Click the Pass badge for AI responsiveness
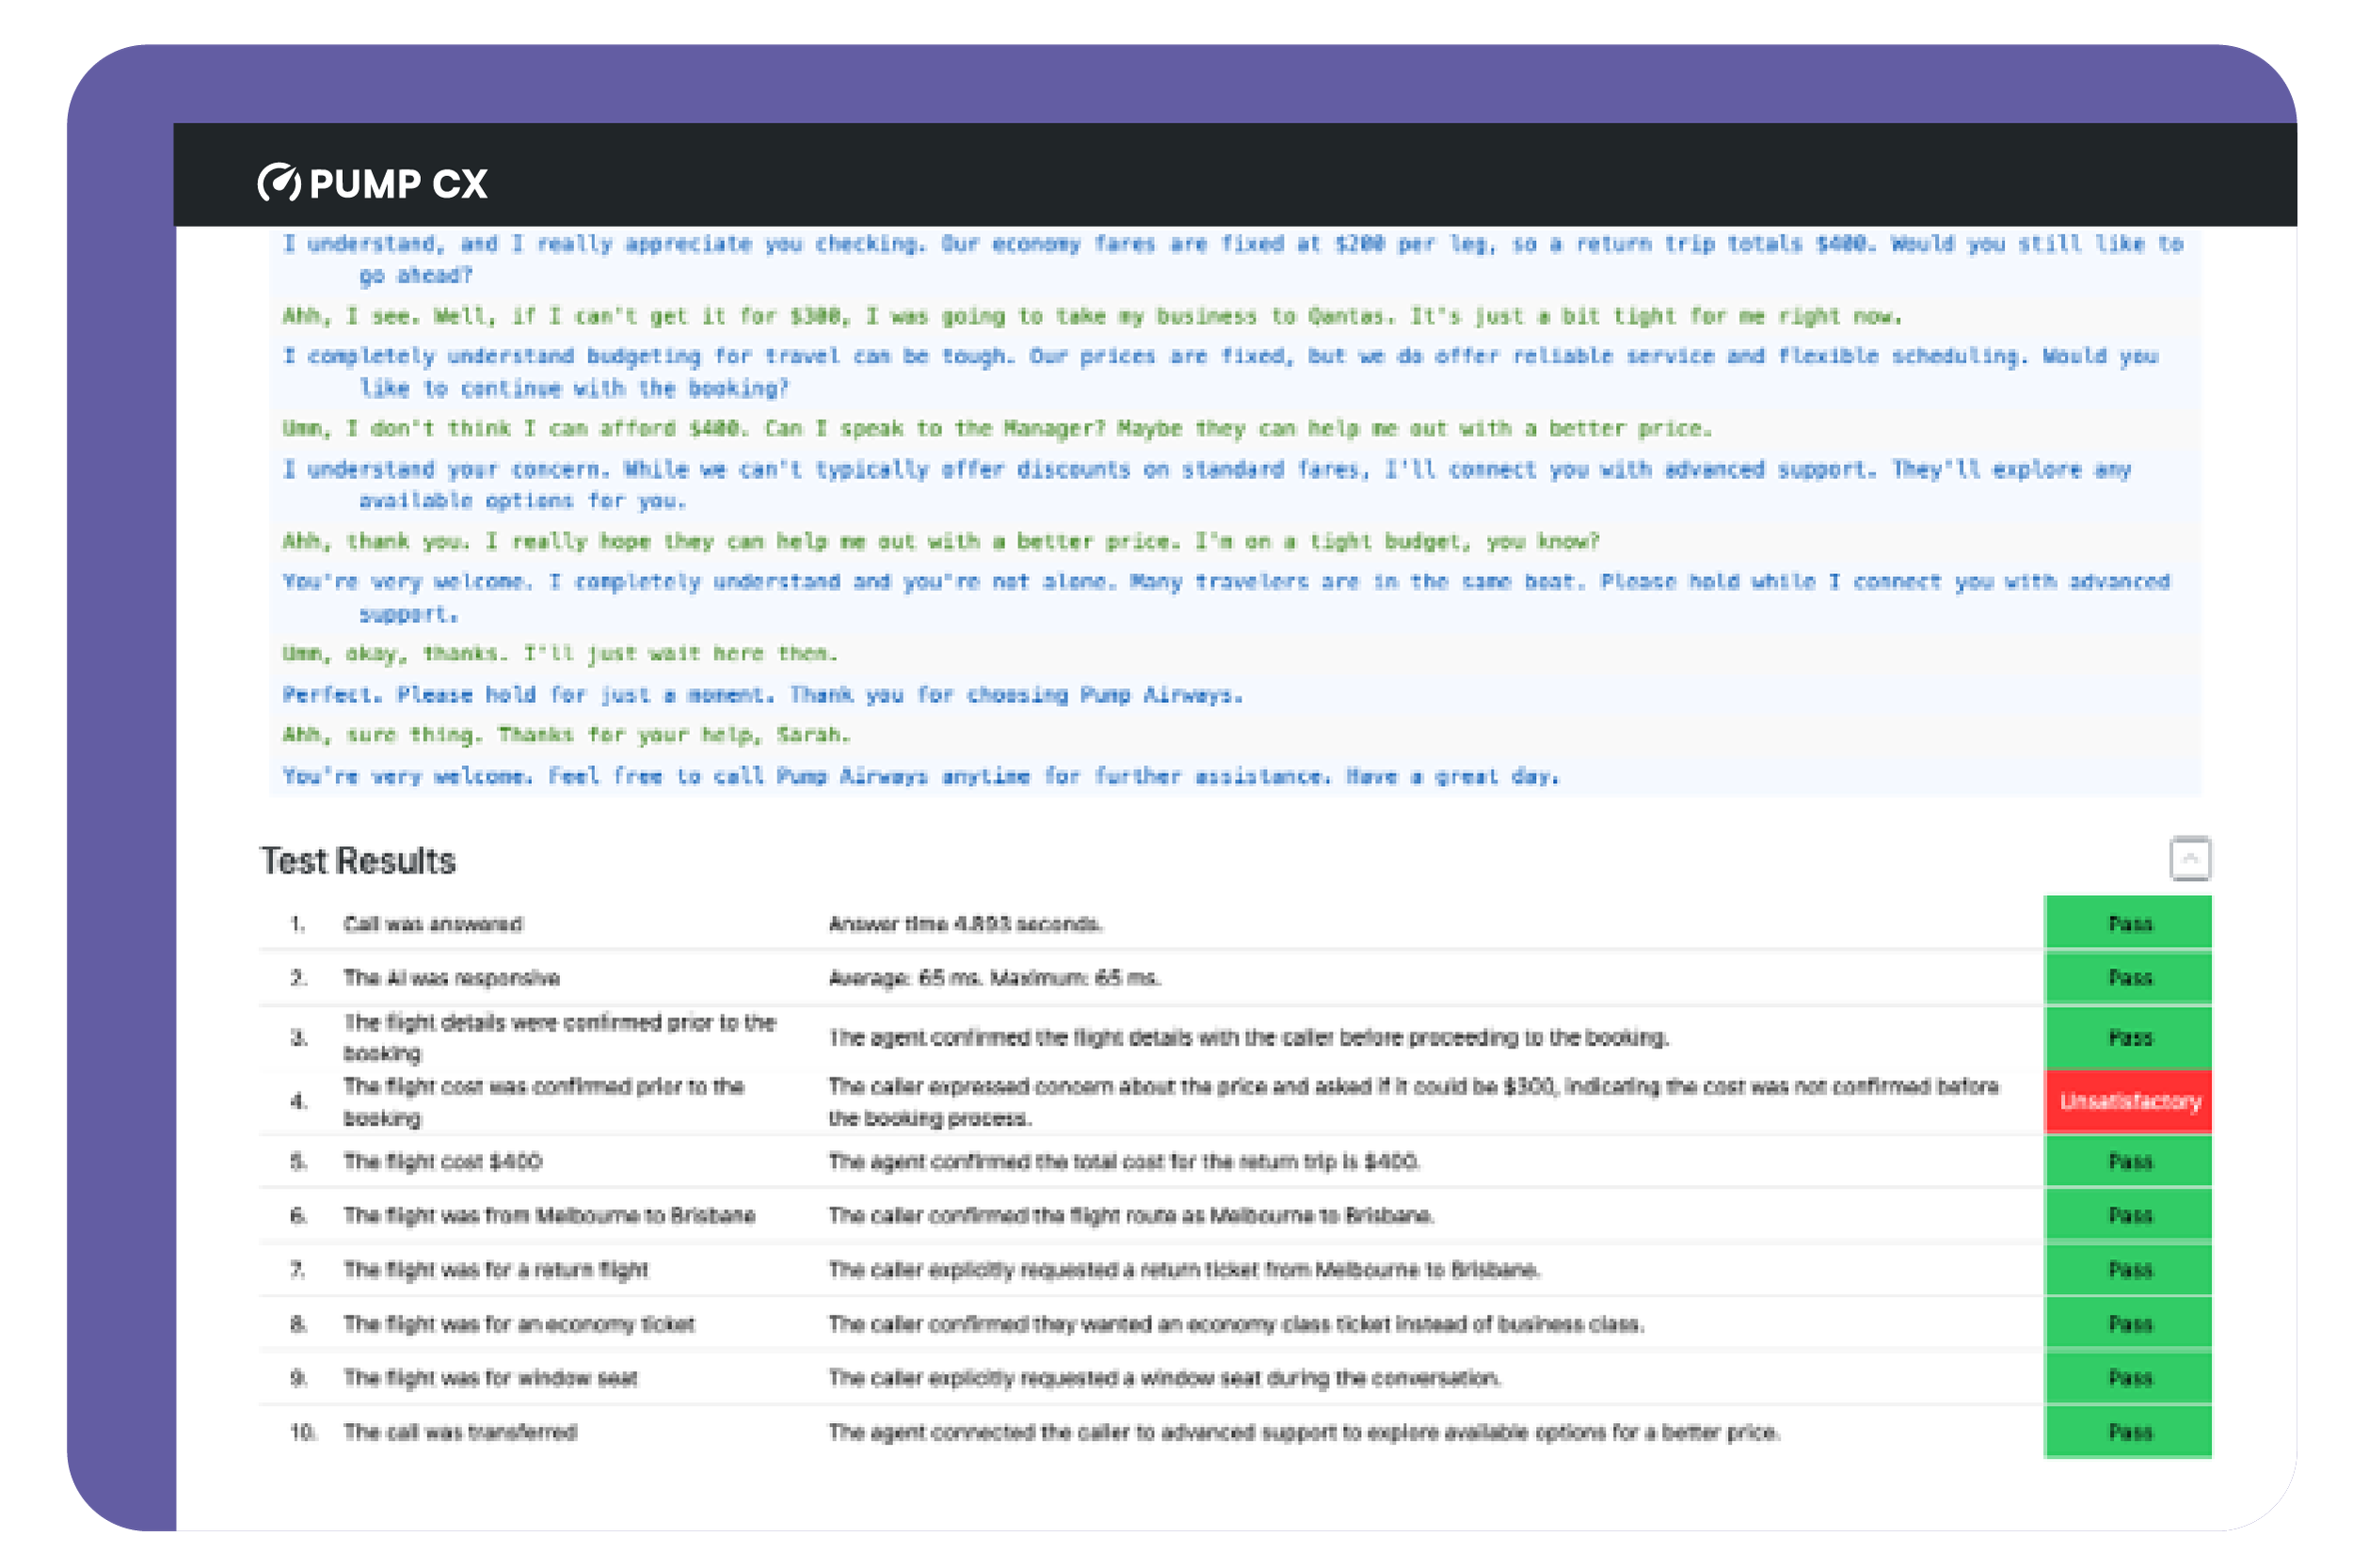 pos(2128,978)
